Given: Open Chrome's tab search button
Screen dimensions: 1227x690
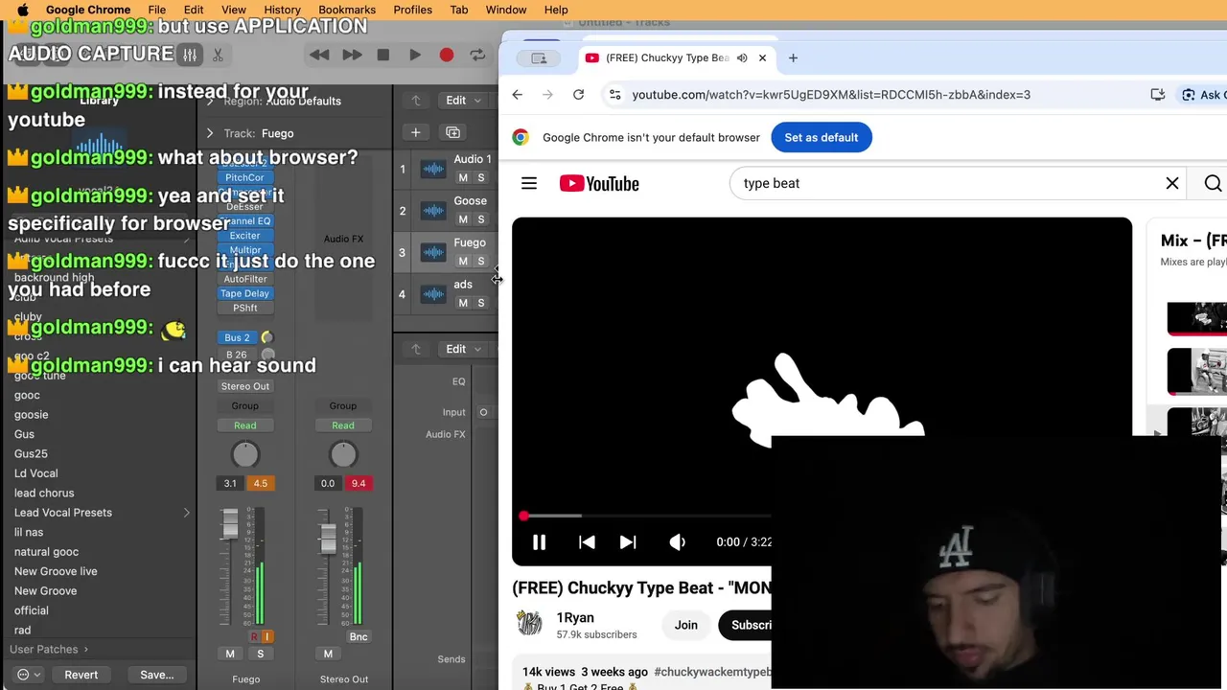Looking at the screenshot, I should (x=539, y=57).
